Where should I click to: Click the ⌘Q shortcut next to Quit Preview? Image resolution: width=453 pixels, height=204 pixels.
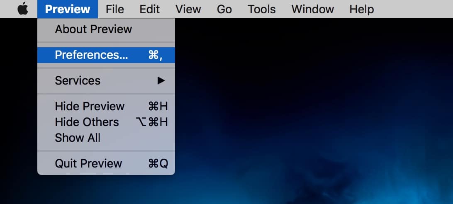158,164
